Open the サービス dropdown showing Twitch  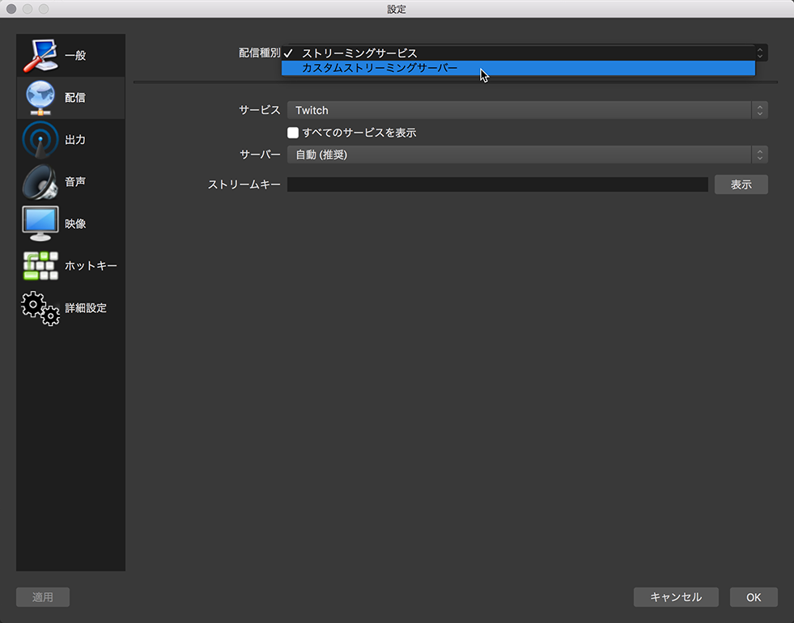point(527,110)
